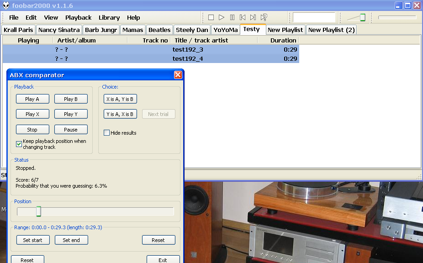The image size is (423, 263).
Task: Switch to the New Playlist tab
Action: 285,30
